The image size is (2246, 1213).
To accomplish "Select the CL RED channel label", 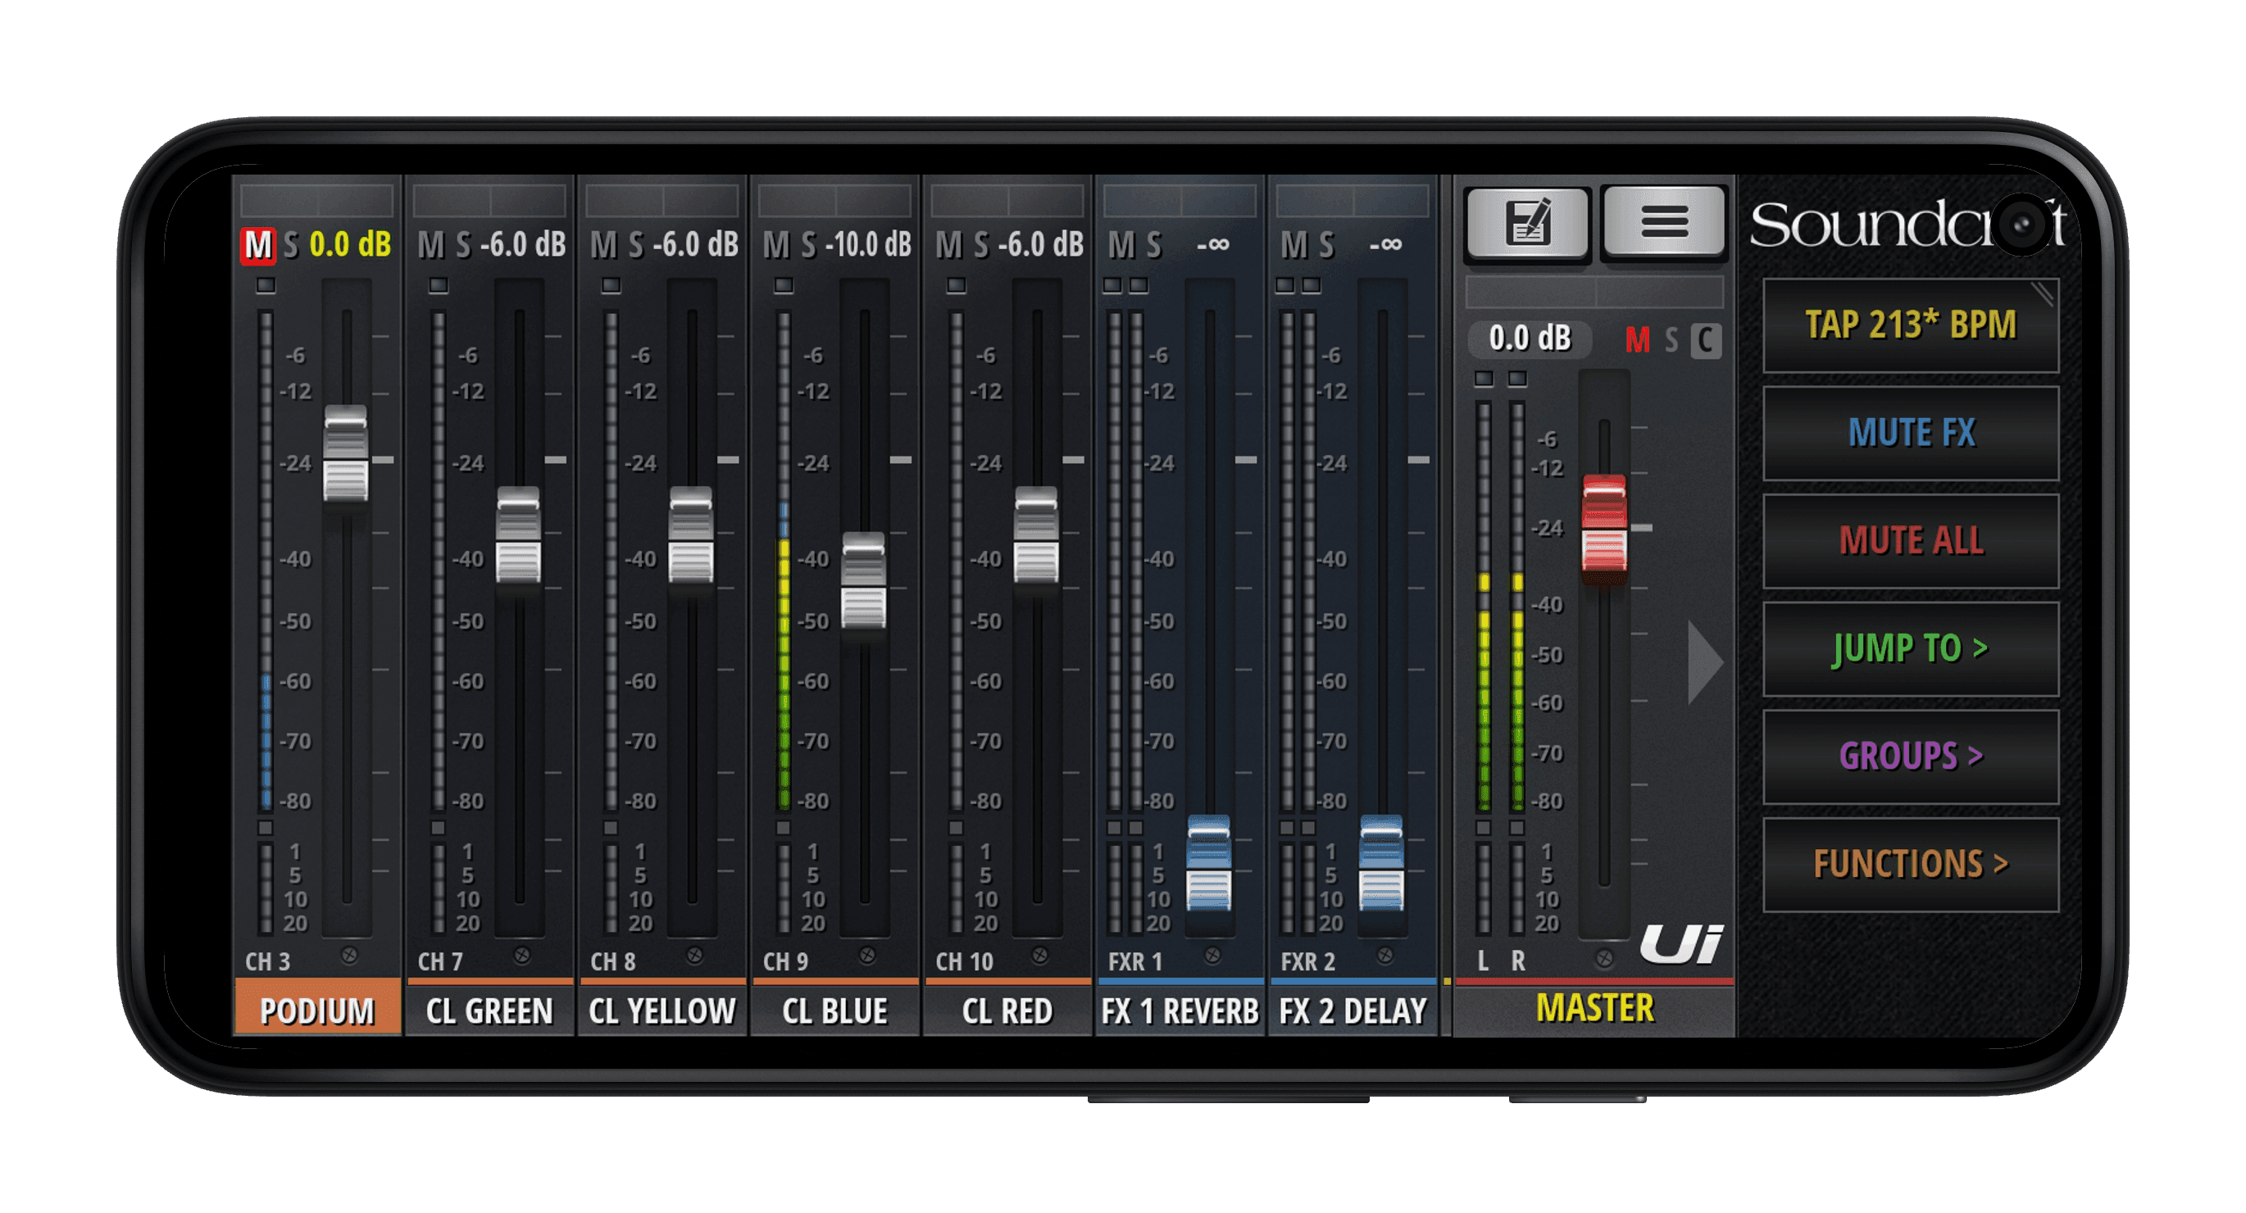I will tap(1007, 1011).
